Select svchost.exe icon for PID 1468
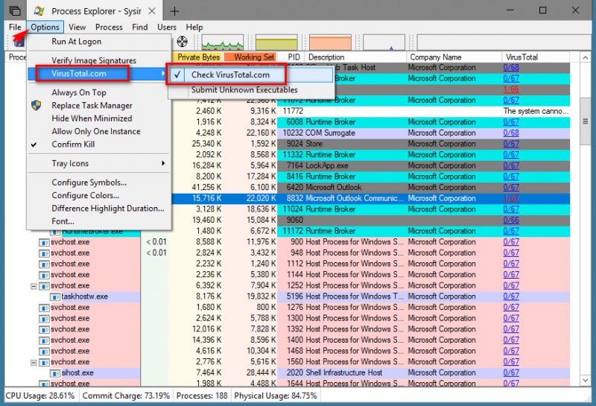The width and height of the screenshot is (596, 406). (45, 352)
